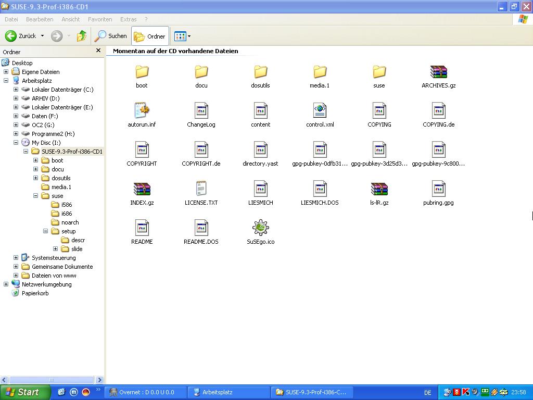Expand the slide folder tree node
The image size is (533, 400).
click(x=55, y=248)
